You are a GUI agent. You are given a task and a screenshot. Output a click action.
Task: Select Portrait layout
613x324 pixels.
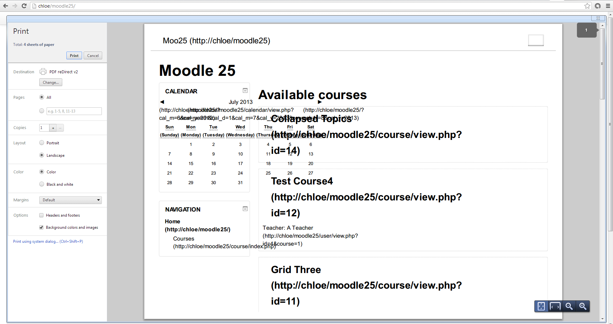click(42, 143)
